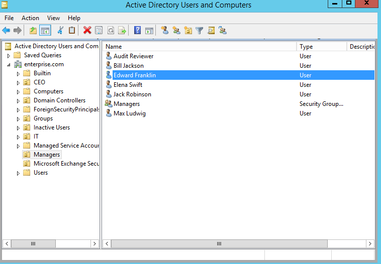This screenshot has width=381, height=264.
Task: Click the gray Forward arrow in toolbar
Action: click(x=18, y=31)
